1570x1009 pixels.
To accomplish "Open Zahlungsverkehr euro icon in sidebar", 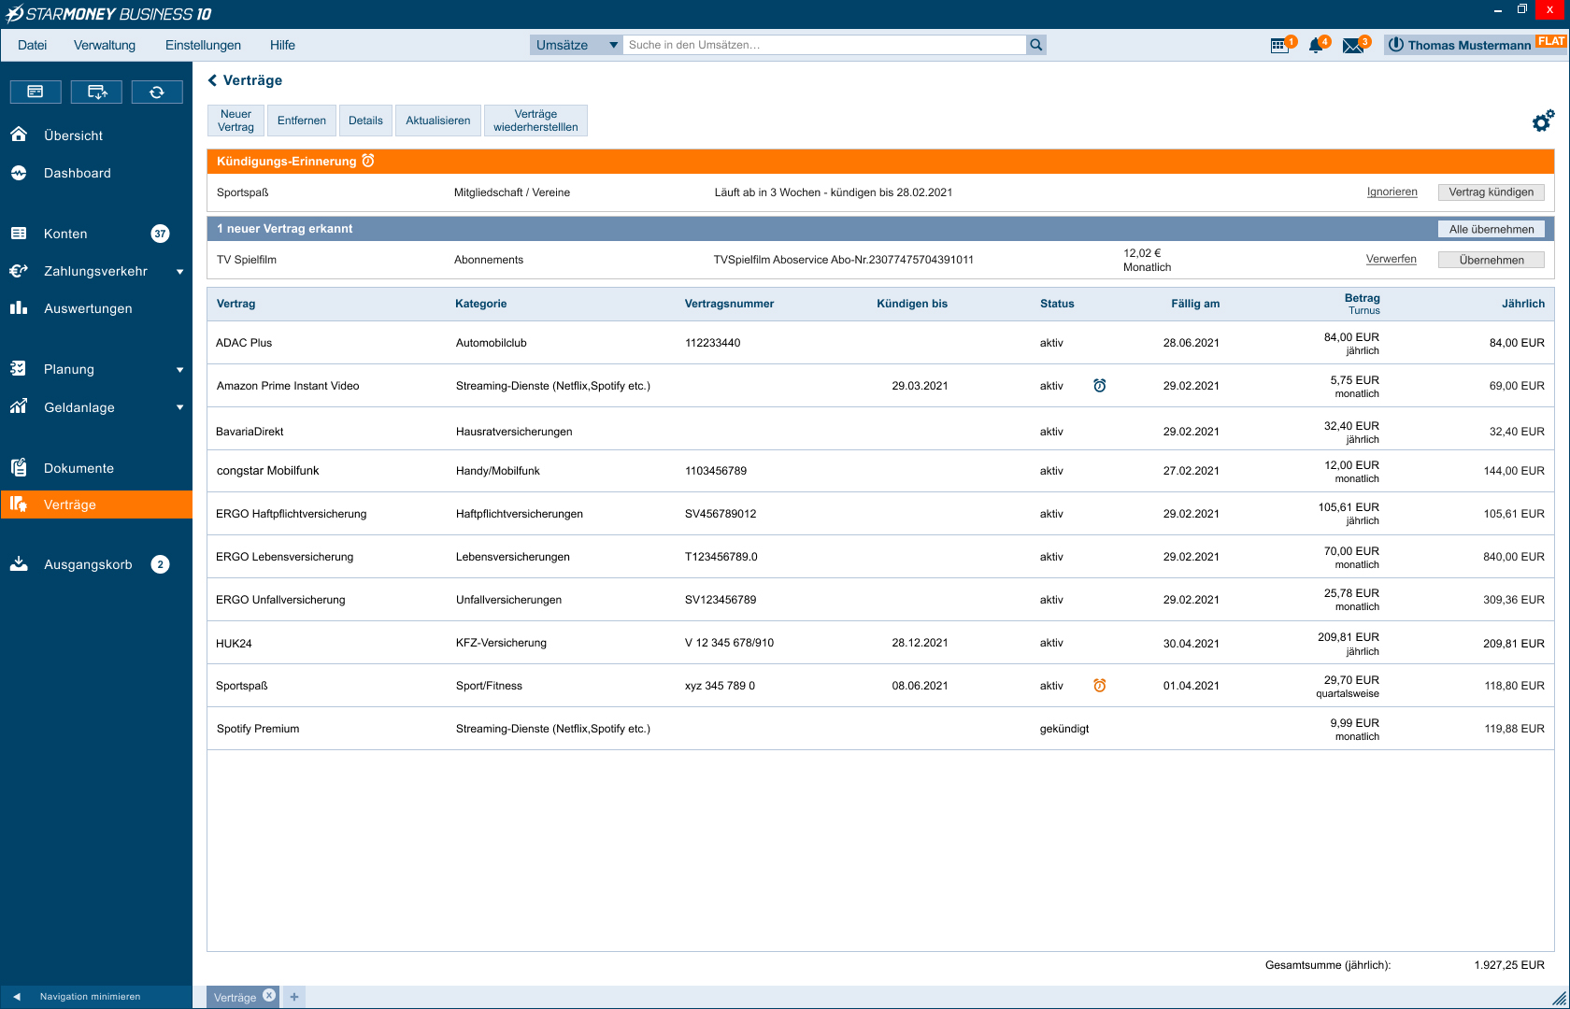I will 19,271.
